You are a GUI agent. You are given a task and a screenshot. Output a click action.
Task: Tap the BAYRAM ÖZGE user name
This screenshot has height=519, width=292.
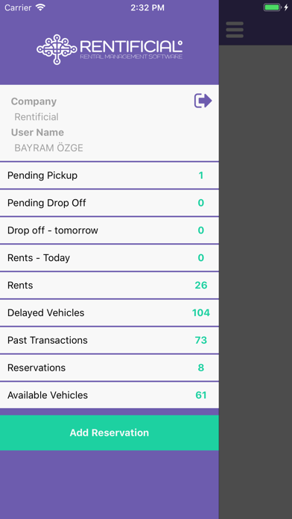tap(48, 148)
